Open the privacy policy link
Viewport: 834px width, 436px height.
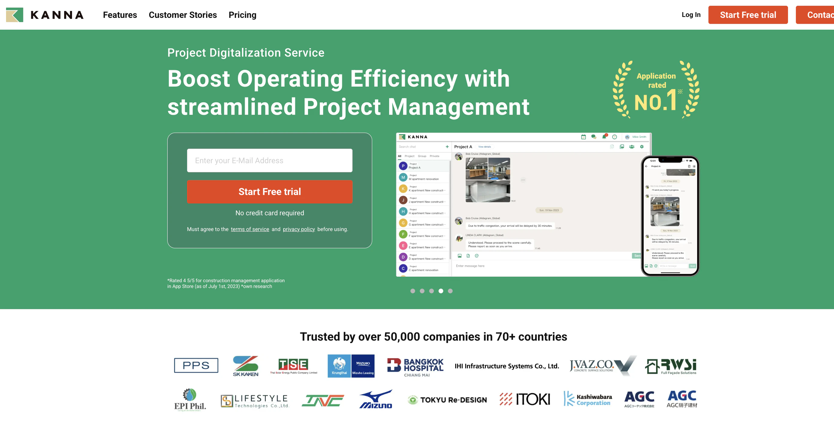click(298, 229)
